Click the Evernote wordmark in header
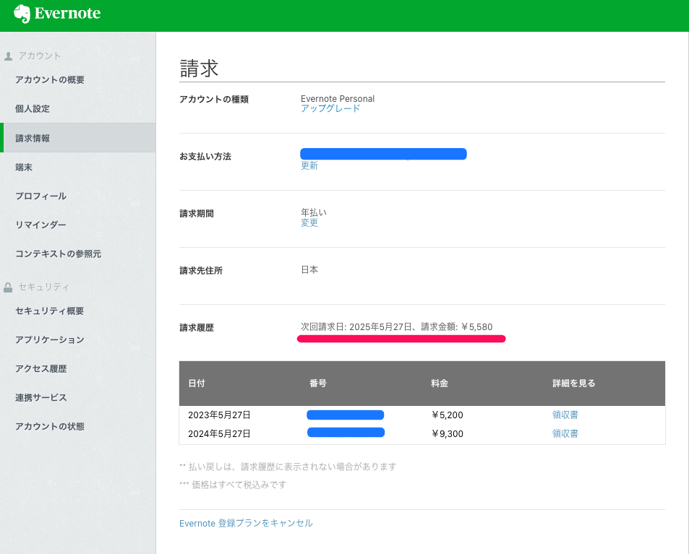The height and width of the screenshot is (554, 689). [x=68, y=13]
